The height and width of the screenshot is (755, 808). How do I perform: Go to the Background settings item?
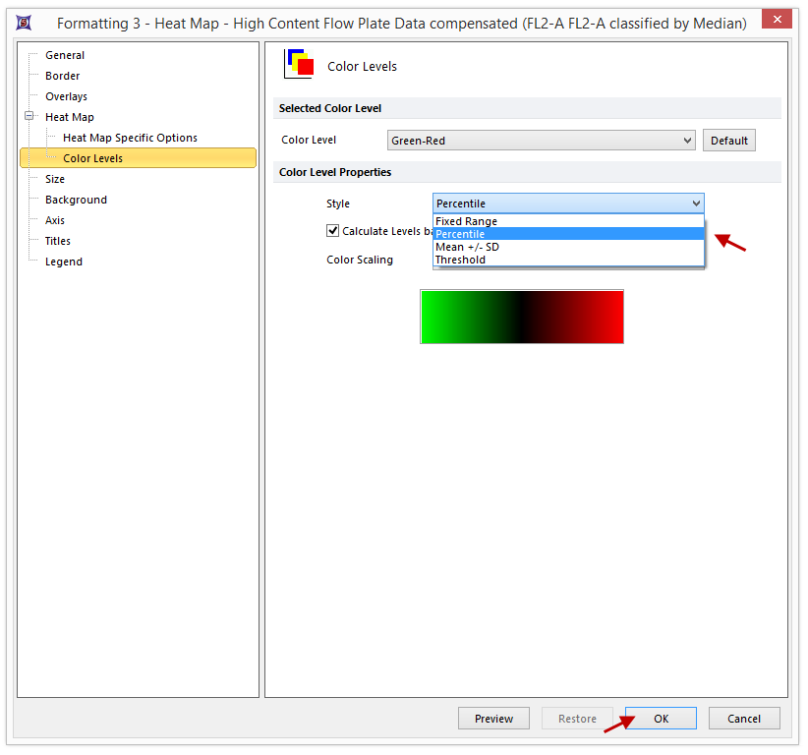click(76, 200)
